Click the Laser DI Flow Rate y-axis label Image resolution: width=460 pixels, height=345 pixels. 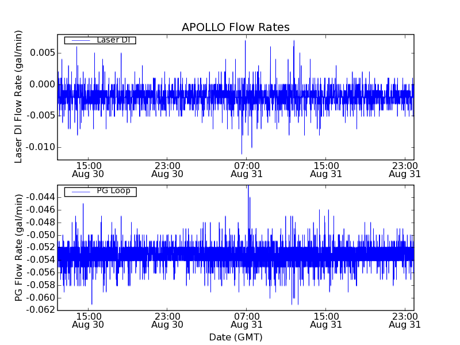point(18,97)
